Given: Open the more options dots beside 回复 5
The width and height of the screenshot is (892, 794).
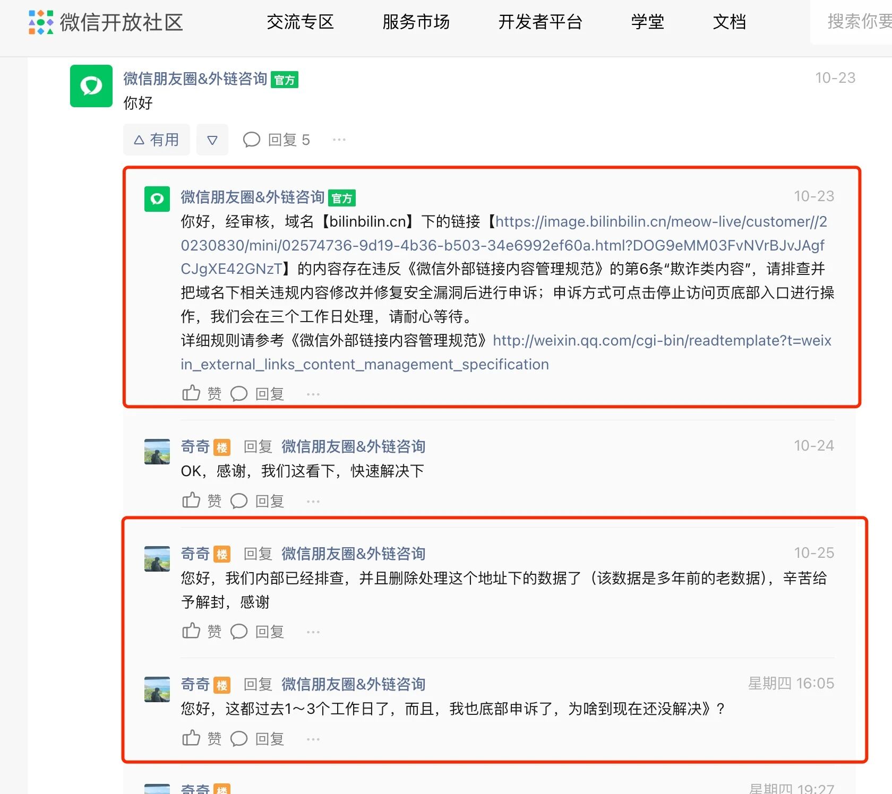Looking at the screenshot, I should pyautogui.click(x=339, y=140).
